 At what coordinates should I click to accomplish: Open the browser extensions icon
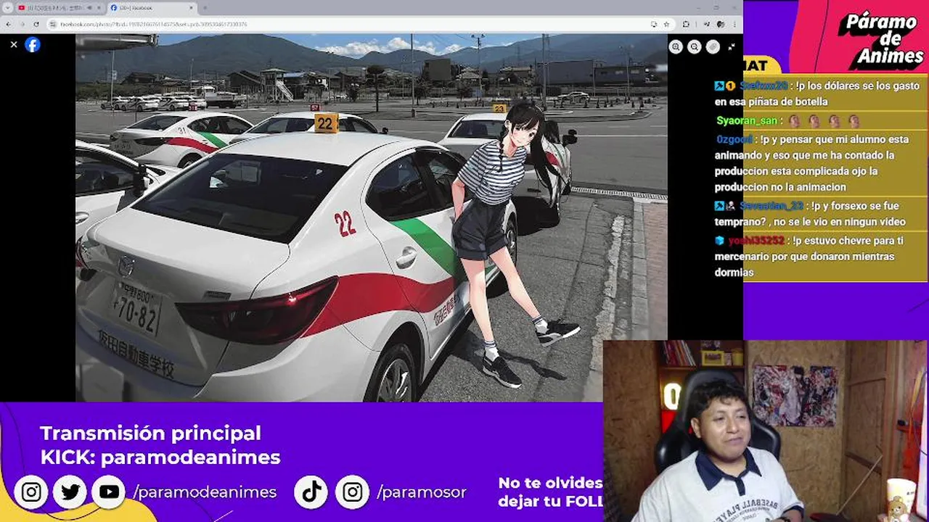point(686,24)
